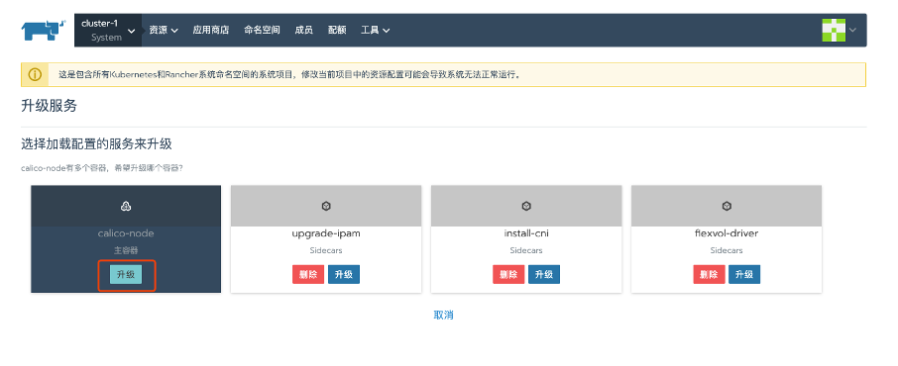
Task: Click the calico-node multi-container prompt text
Action: (x=102, y=168)
